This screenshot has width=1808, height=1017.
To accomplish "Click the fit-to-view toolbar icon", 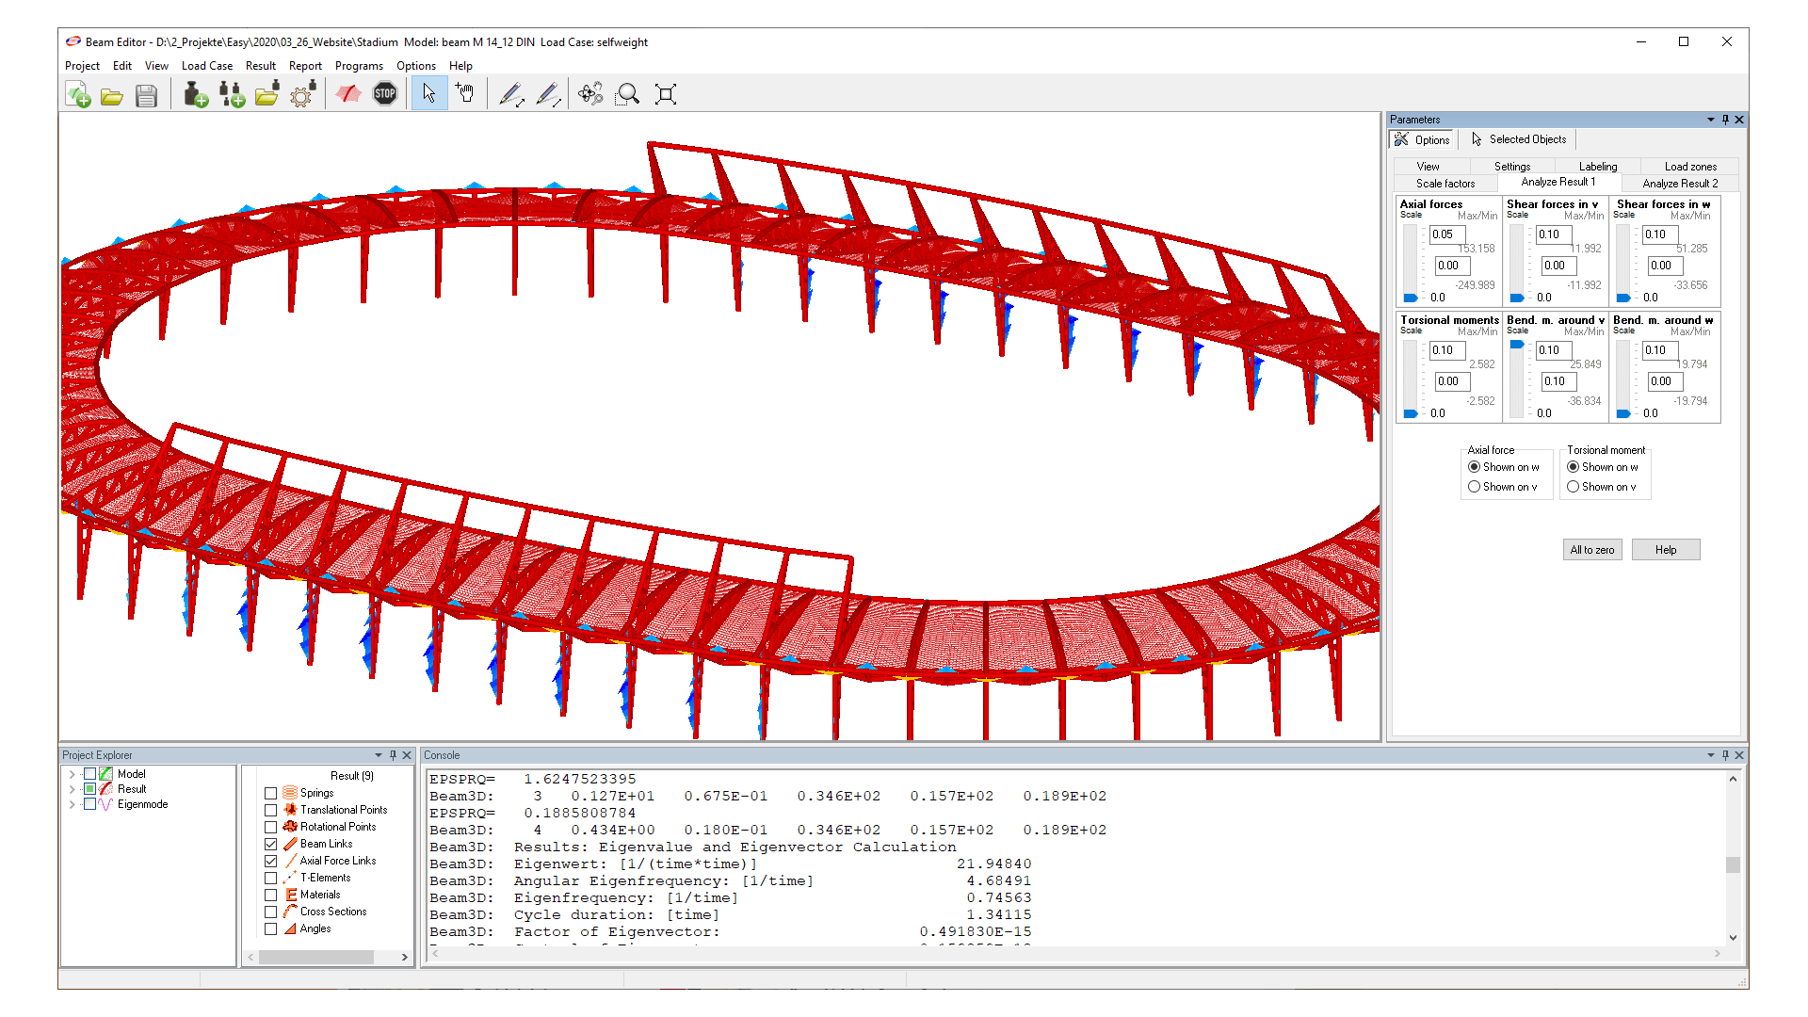I will click(x=665, y=93).
